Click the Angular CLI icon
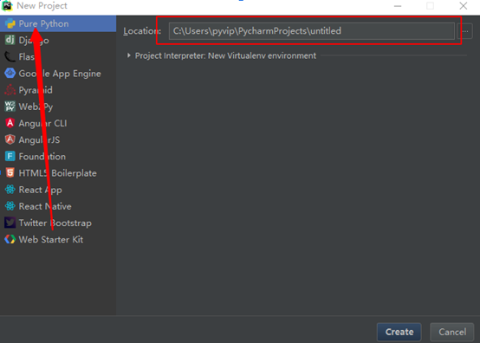The width and height of the screenshot is (480, 343). click(10, 123)
